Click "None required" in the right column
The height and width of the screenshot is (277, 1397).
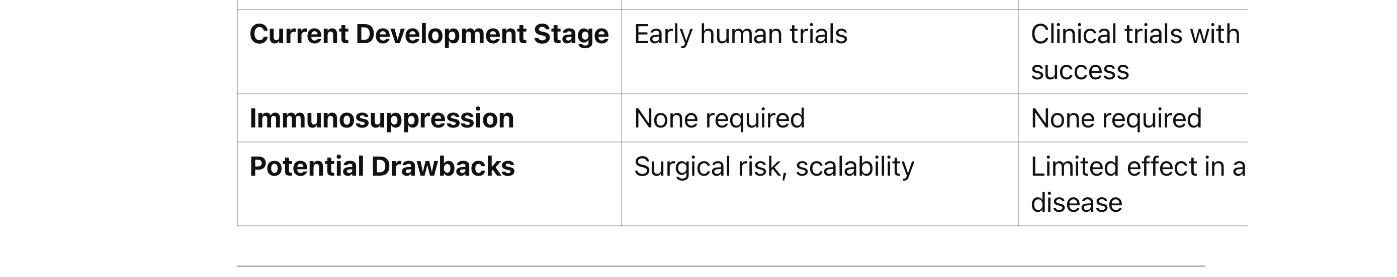click(x=1115, y=118)
